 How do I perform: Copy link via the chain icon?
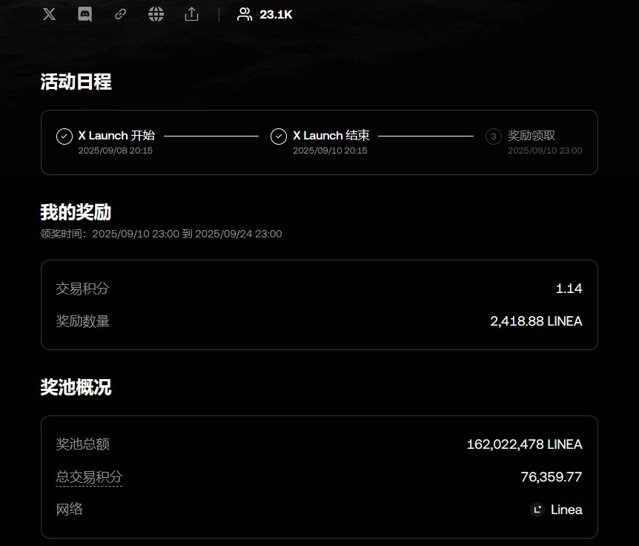[x=120, y=14]
